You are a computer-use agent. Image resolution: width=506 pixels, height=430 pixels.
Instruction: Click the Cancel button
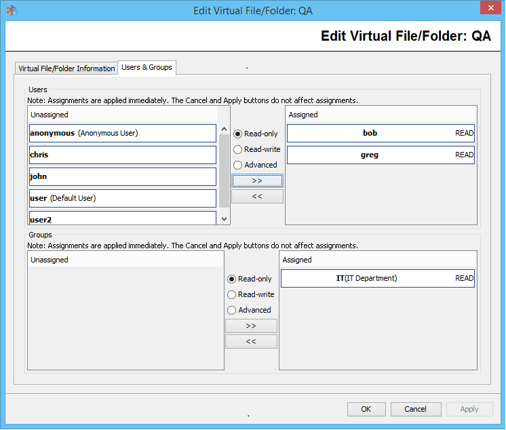tap(416, 409)
